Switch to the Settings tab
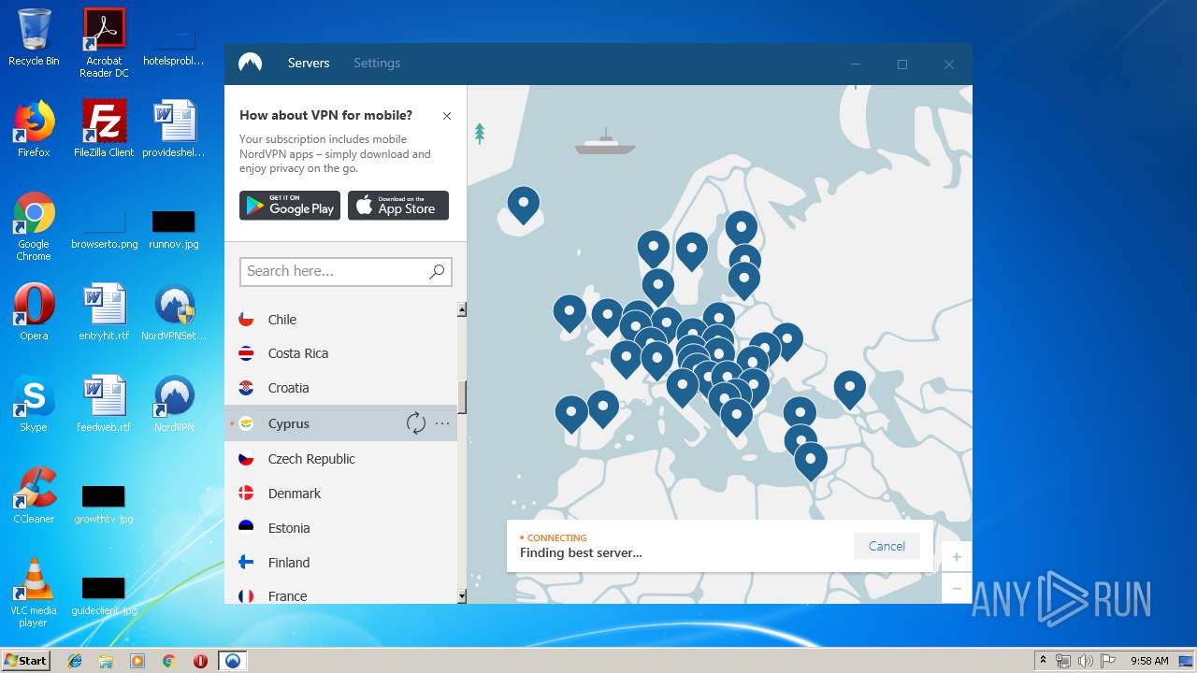The height and width of the screenshot is (673, 1197). point(377,63)
